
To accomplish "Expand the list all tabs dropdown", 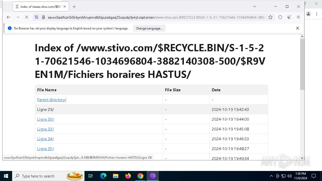I will [x=255, y=7].
